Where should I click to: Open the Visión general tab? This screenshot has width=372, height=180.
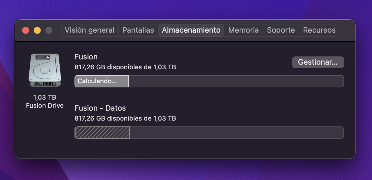click(x=89, y=30)
